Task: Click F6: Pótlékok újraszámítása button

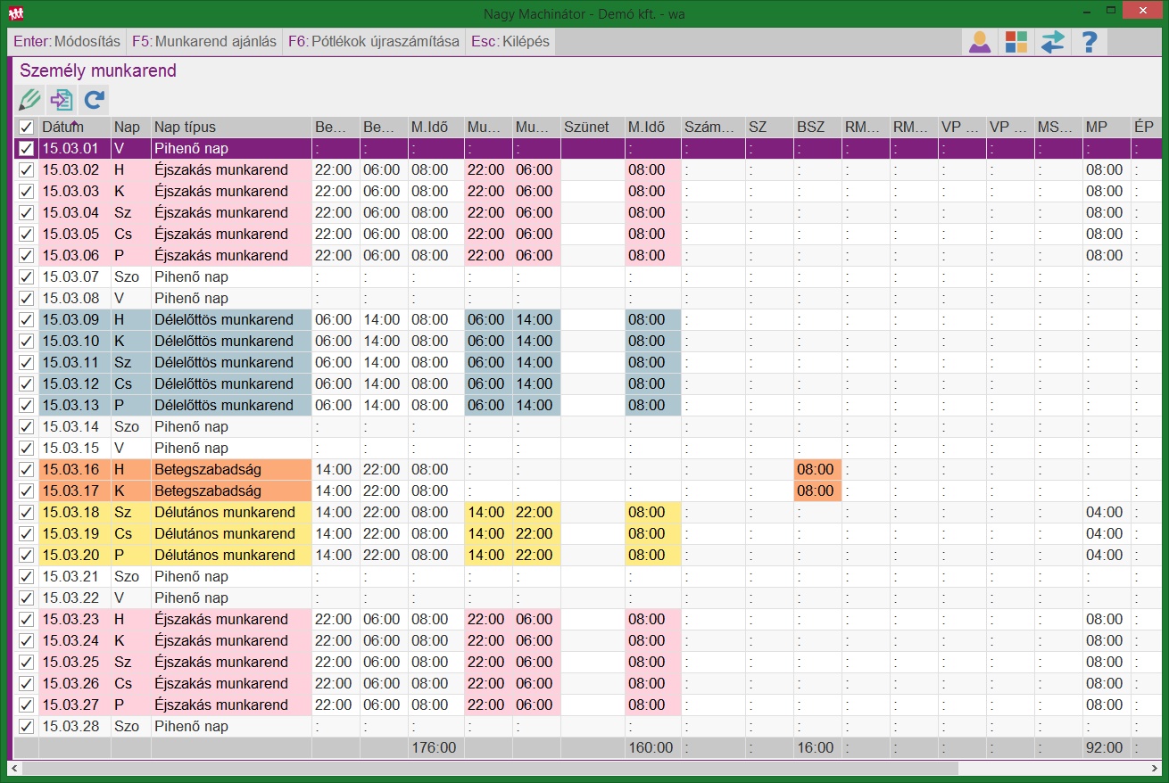Action: coord(373,42)
